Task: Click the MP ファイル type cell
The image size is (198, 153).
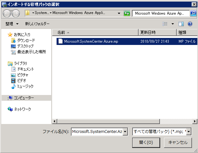Action: click(187, 41)
